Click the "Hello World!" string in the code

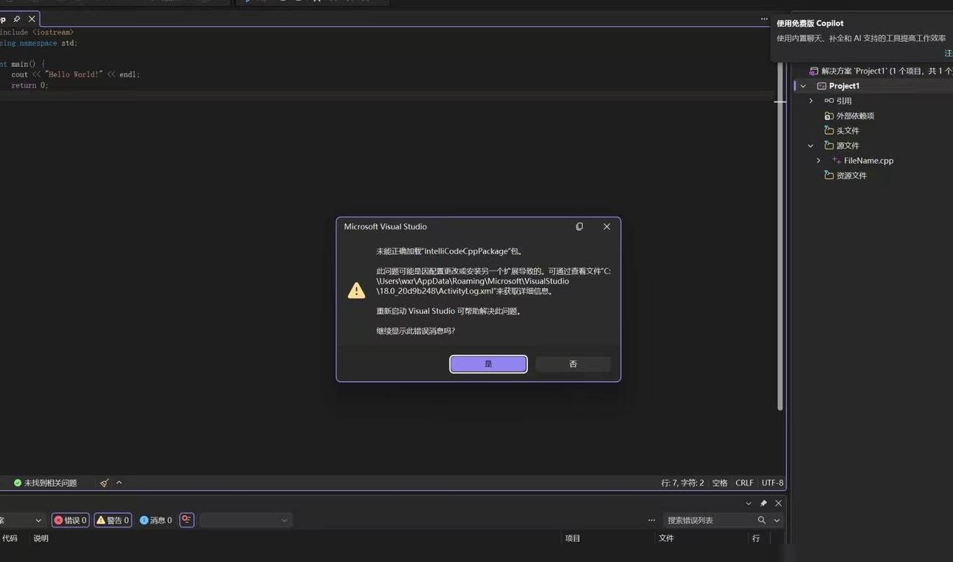click(74, 74)
